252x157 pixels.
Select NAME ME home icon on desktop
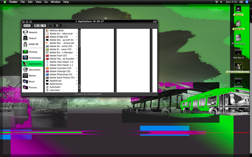(x=238, y=25)
